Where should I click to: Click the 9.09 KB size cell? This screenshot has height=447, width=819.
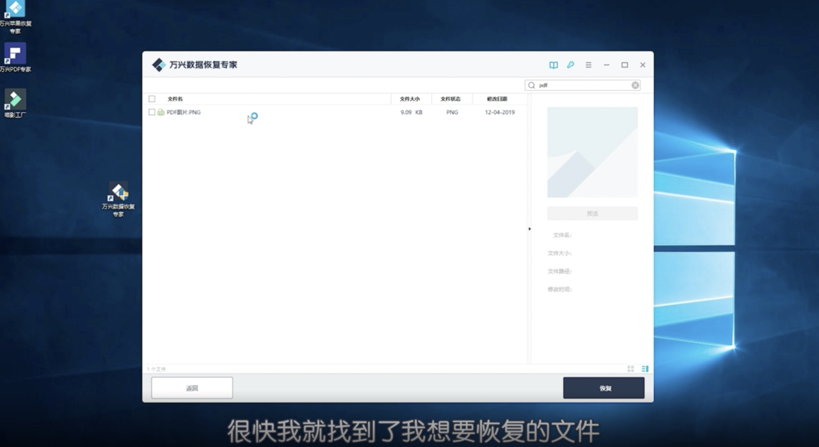pyautogui.click(x=411, y=112)
